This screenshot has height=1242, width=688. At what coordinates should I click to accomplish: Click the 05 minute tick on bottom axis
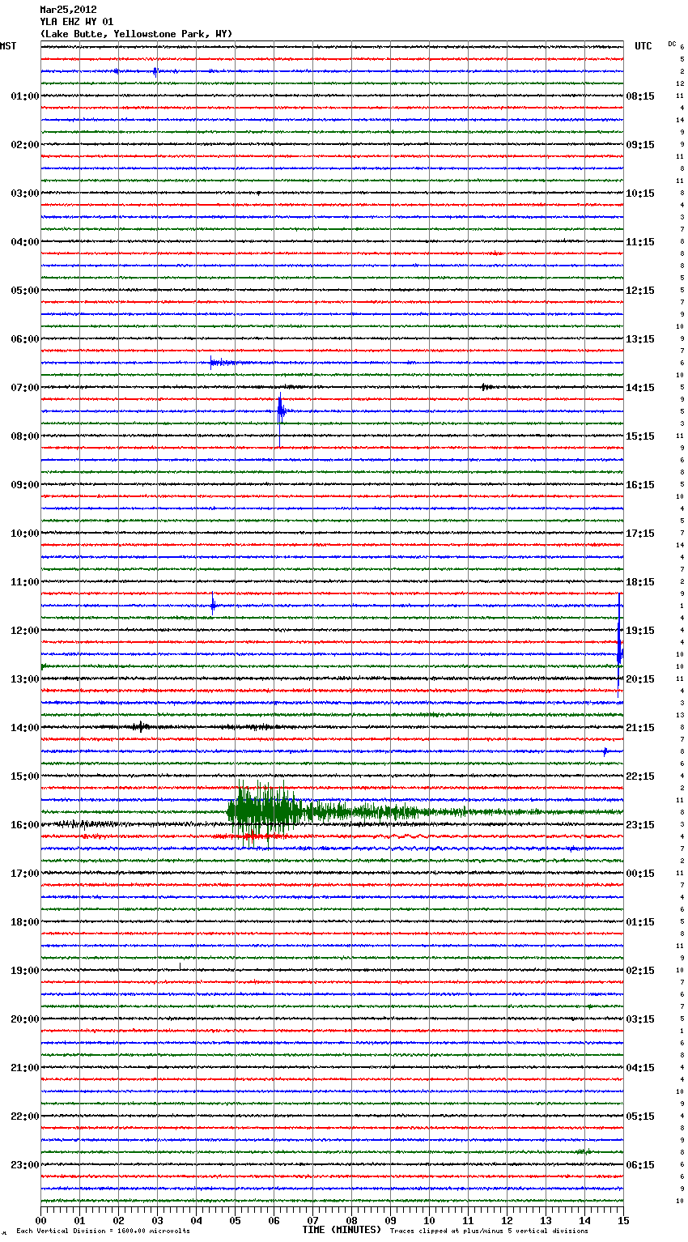pyautogui.click(x=235, y=1220)
